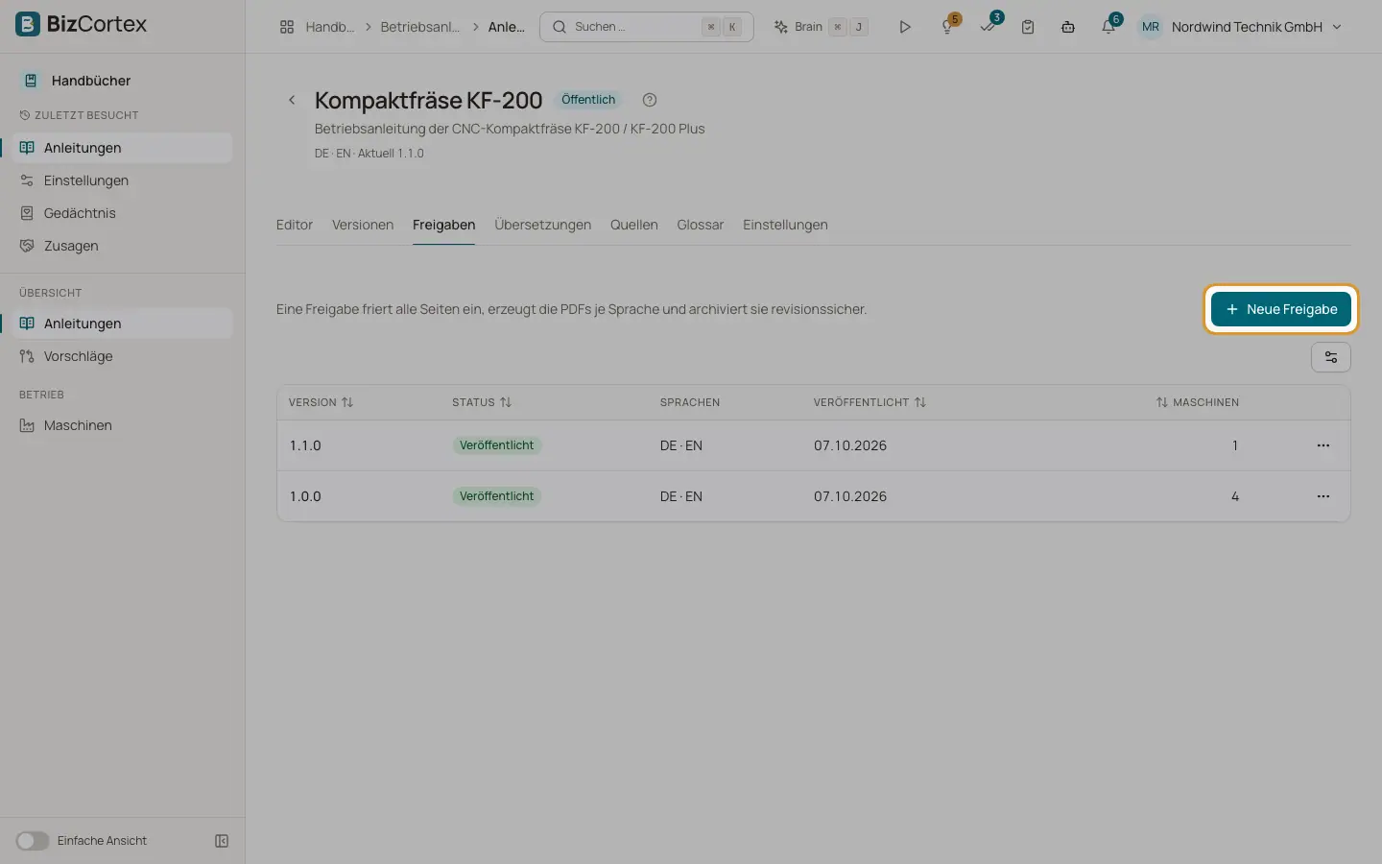Switch to Einstellungen tab
This screenshot has width=1382, height=864.
point(785,225)
